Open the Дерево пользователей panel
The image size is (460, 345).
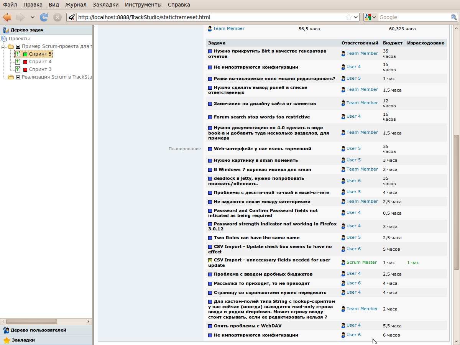point(38,330)
